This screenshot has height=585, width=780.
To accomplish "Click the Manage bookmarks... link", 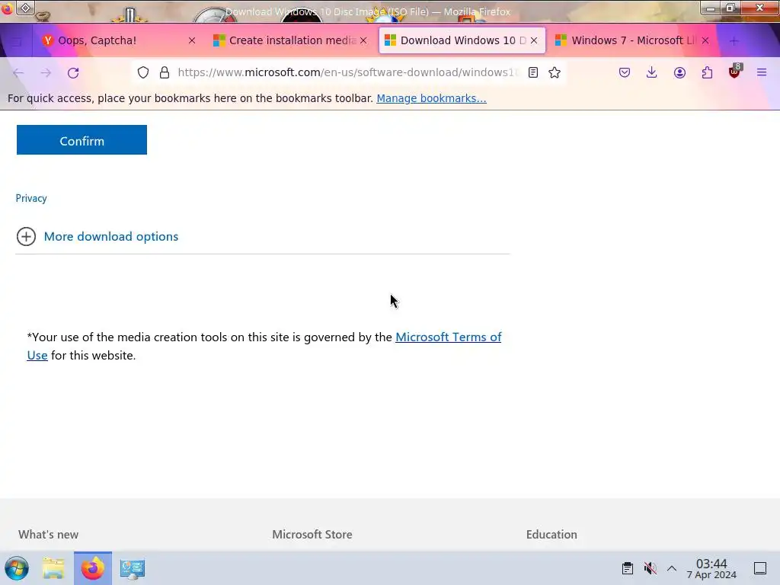I will [x=431, y=98].
